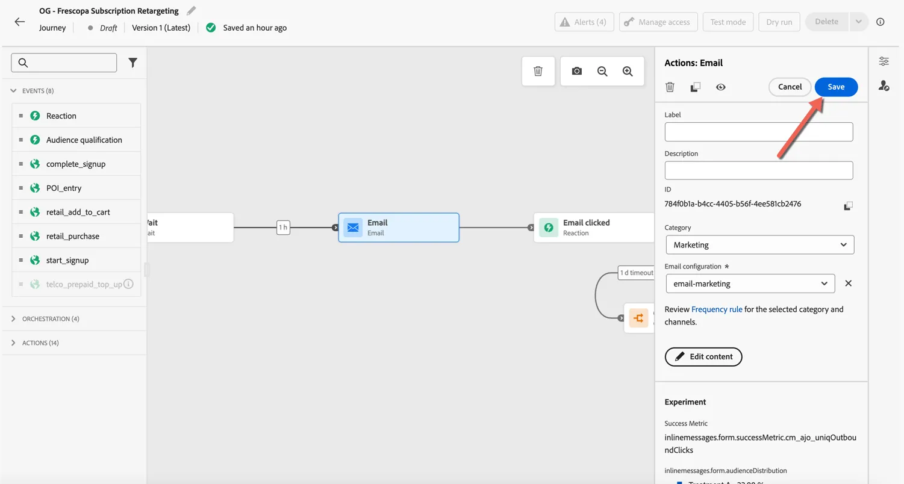Open the filter icon next to search
Image resolution: width=904 pixels, height=484 pixels.
132,63
